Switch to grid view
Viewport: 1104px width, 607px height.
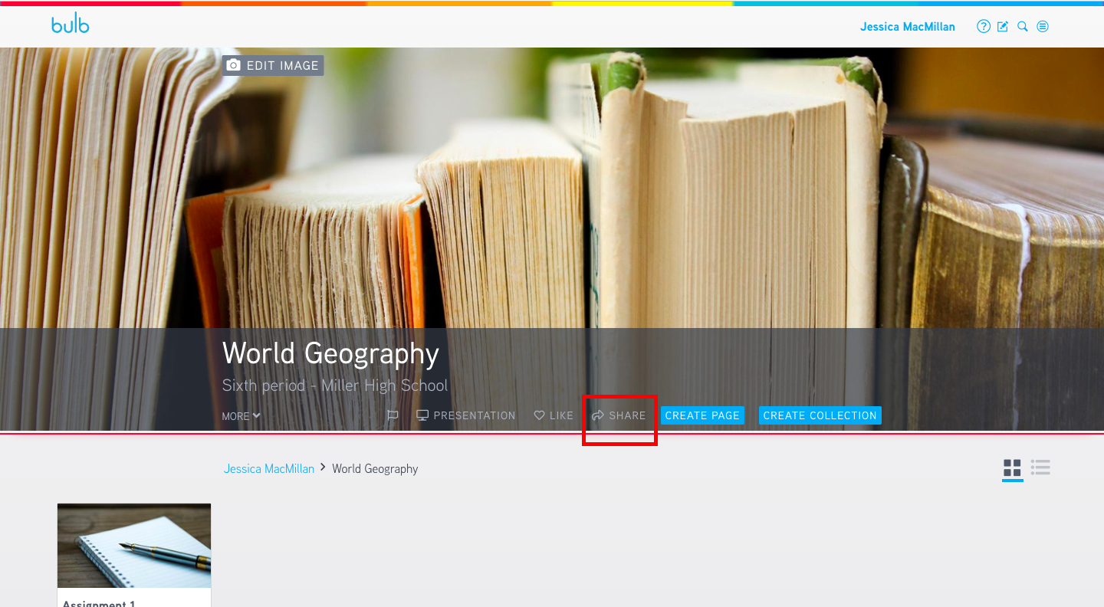(1012, 468)
